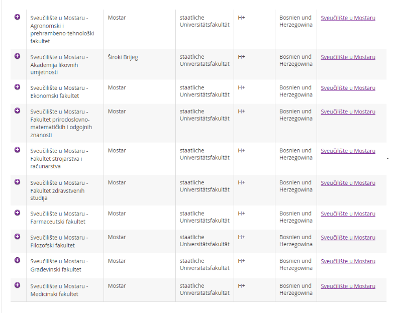The height and width of the screenshot is (313, 398).
Task: Expand the Akademija likovnih umjetnosti row
Action: coord(18,56)
